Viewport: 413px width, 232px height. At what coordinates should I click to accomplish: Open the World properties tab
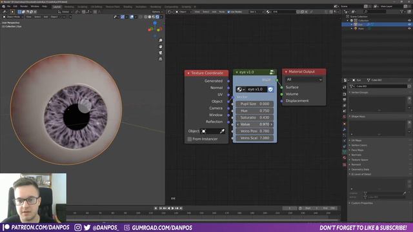tap(345, 117)
